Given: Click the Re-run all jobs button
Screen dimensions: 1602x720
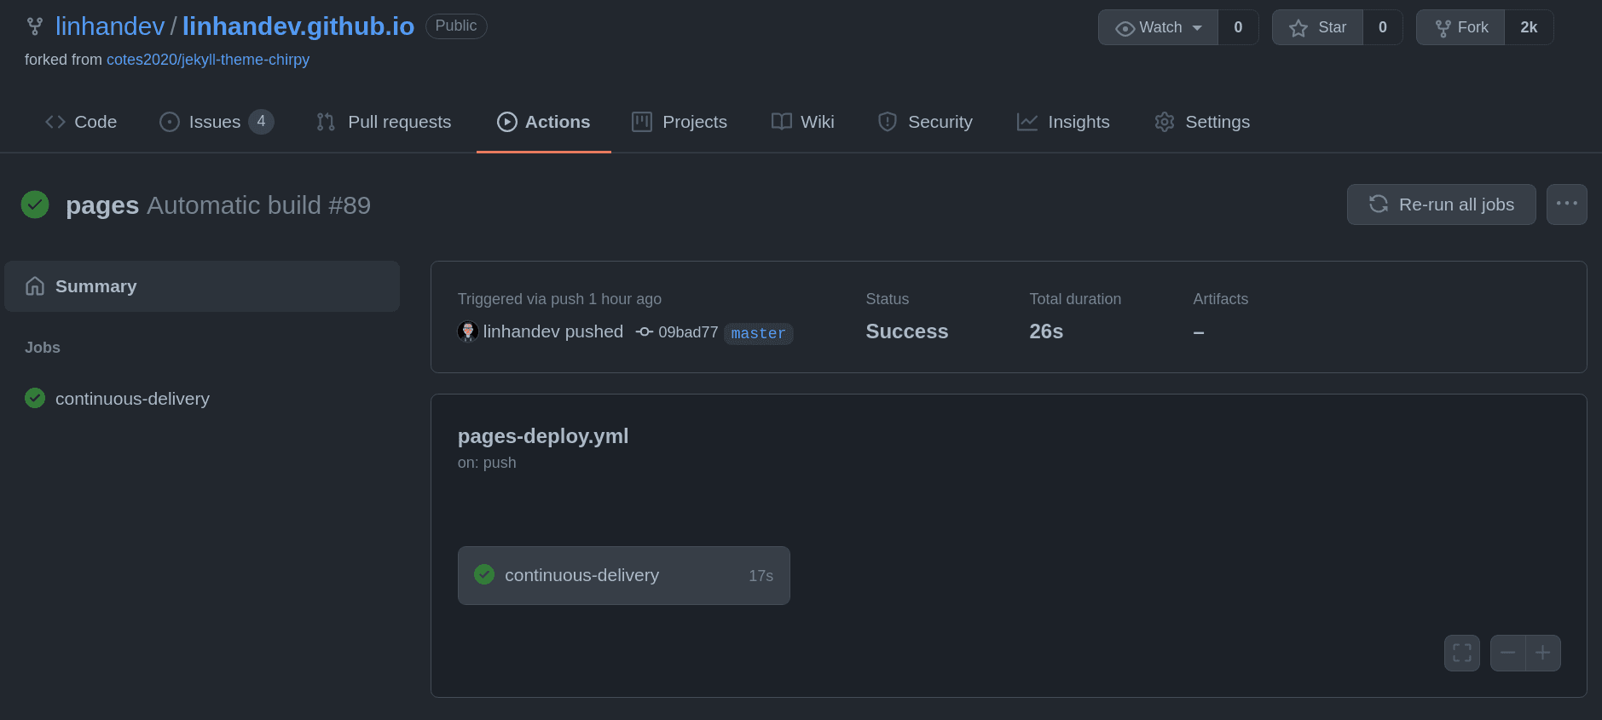Looking at the screenshot, I should pos(1441,204).
